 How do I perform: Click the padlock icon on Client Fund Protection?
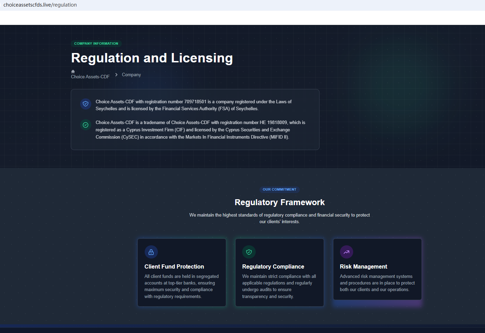coord(151,252)
